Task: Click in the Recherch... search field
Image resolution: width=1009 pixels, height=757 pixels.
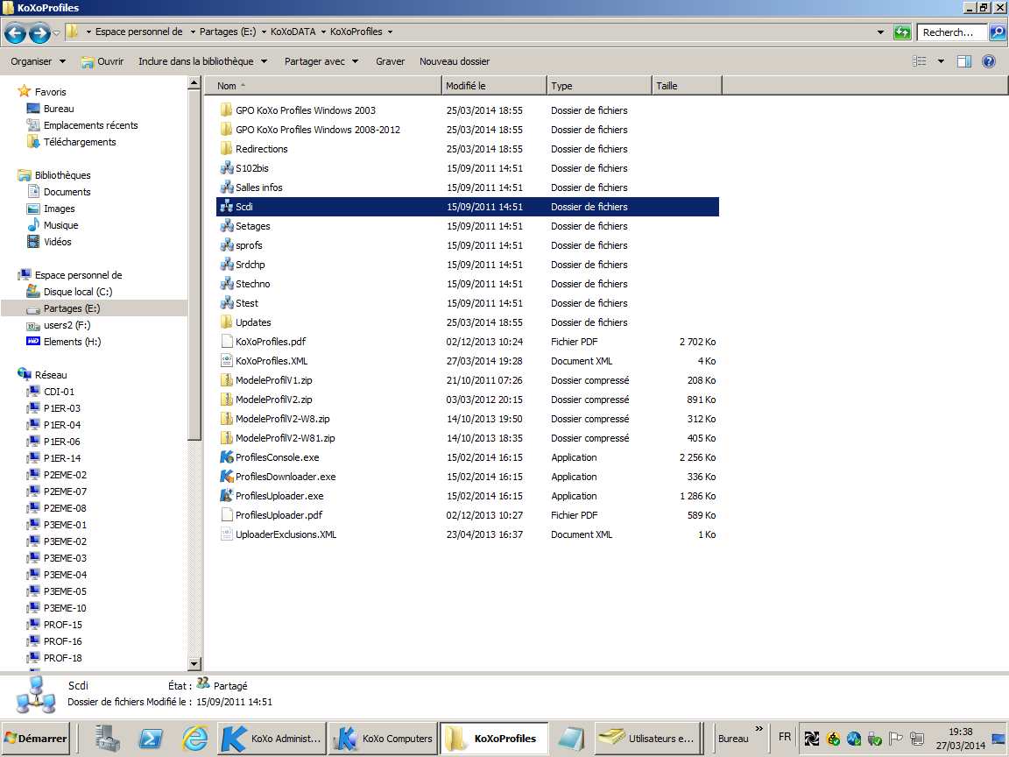Action: pos(952,32)
